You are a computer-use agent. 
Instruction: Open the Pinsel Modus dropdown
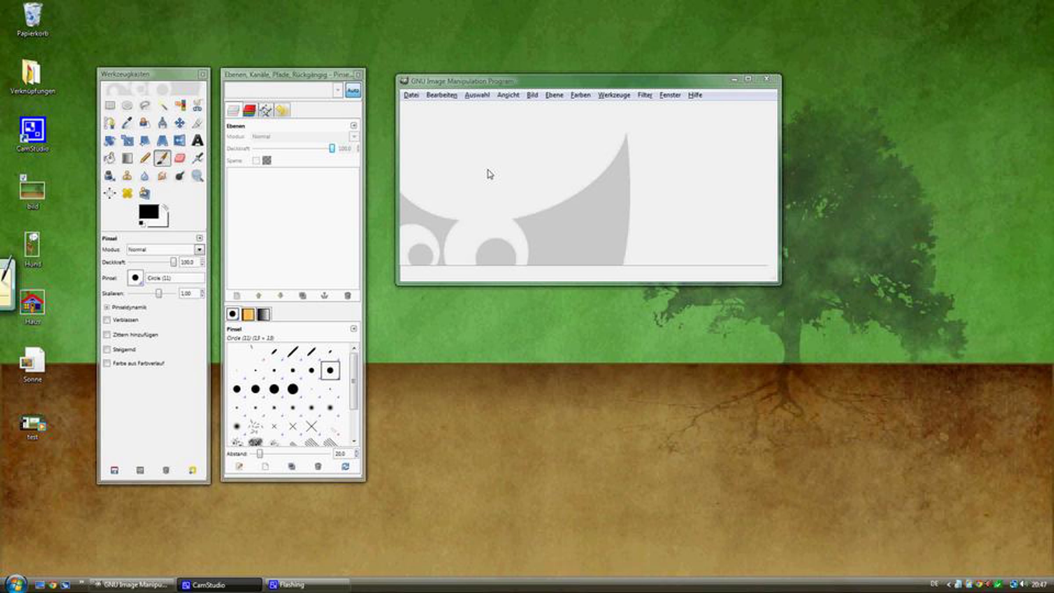coord(199,249)
